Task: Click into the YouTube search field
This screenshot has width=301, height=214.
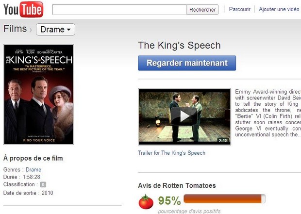Action: (x=119, y=10)
